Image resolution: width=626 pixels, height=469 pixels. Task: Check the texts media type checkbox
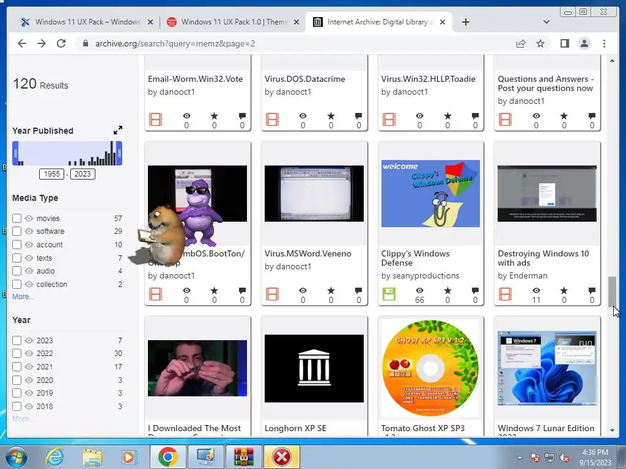17,258
